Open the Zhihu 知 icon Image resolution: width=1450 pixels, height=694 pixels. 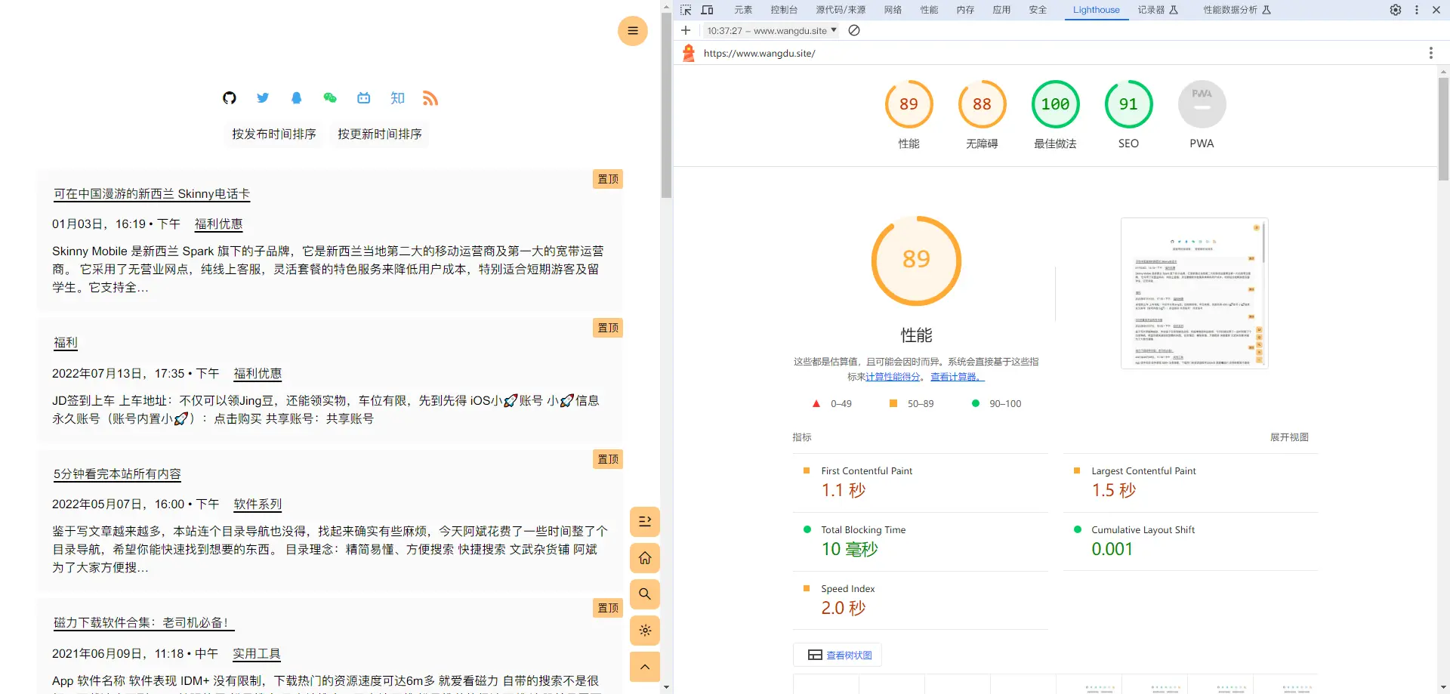point(397,98)
